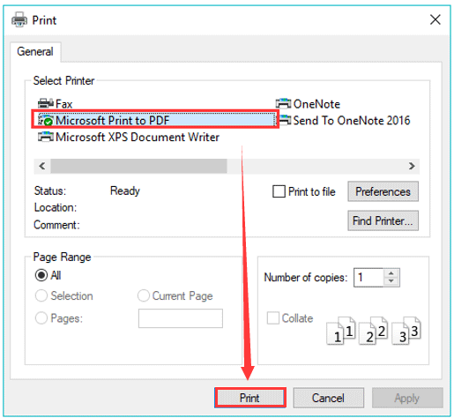Click the Print button
The height and width of the screenshot is (418, 454).
click(x=250, y=398)
